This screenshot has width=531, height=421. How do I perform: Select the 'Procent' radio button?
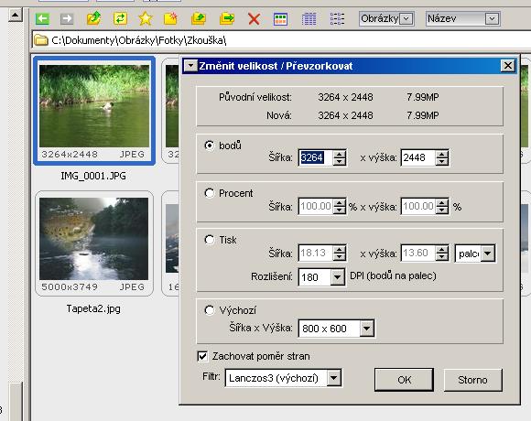pyautogui.click(x=210, y=193)
